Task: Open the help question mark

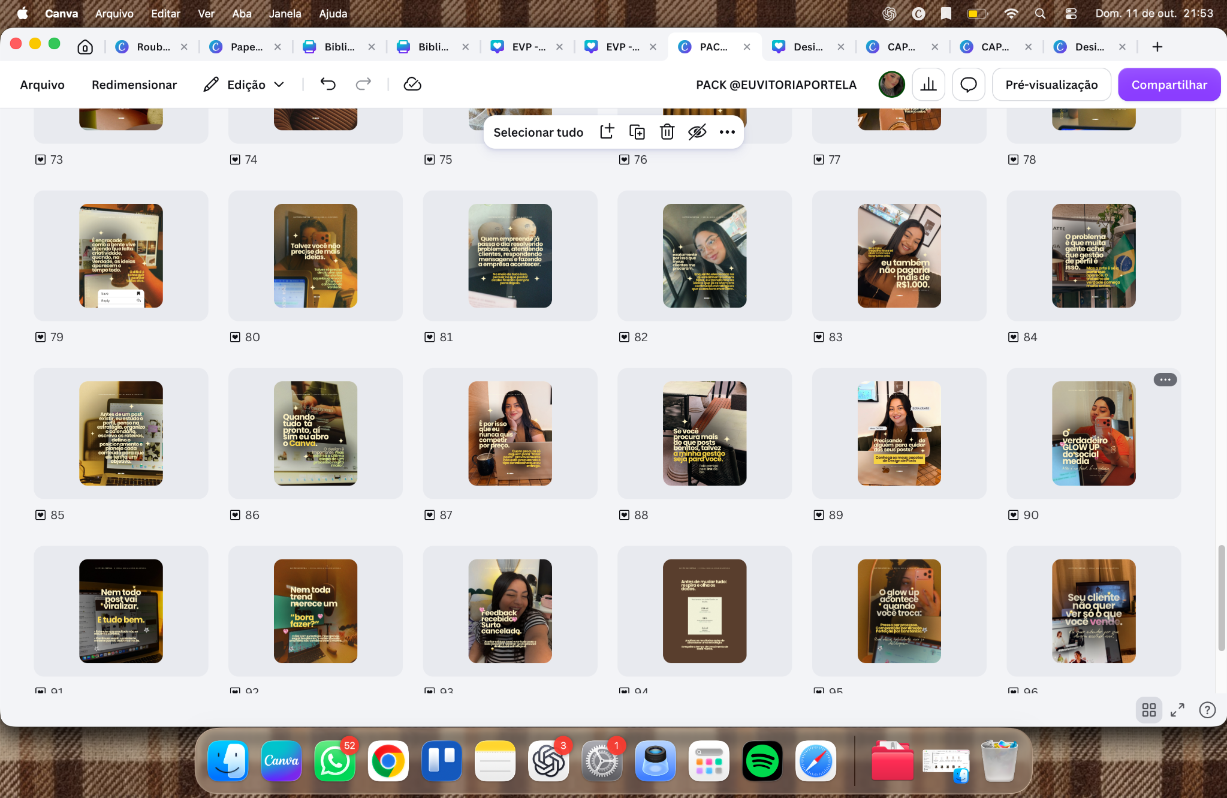Action: coord(1207,710)
